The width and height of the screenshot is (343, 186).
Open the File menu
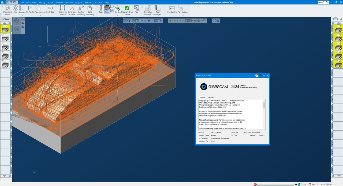point(22,2)
